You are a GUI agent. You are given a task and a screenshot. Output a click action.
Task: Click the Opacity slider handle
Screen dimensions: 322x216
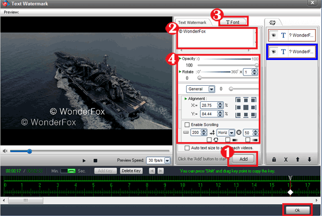(x=257, y=65)
